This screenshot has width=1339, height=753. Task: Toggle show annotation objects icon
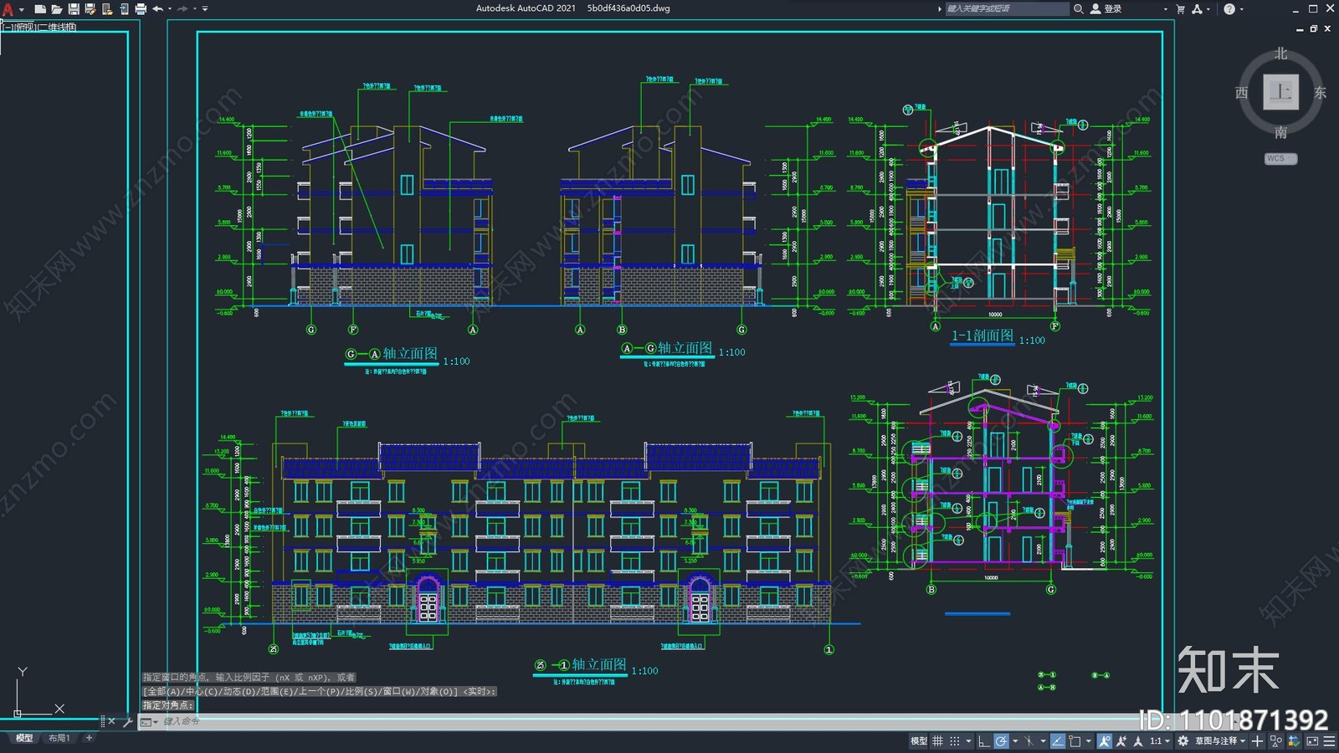click(x=1105, y=741)
